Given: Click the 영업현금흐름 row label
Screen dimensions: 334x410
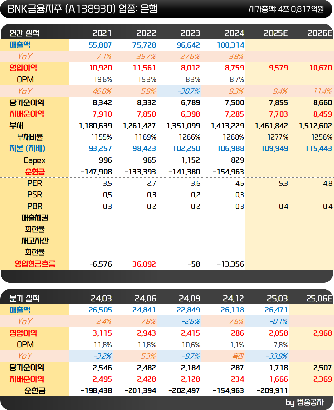Looking at the screenshot, I should [35, 264].
